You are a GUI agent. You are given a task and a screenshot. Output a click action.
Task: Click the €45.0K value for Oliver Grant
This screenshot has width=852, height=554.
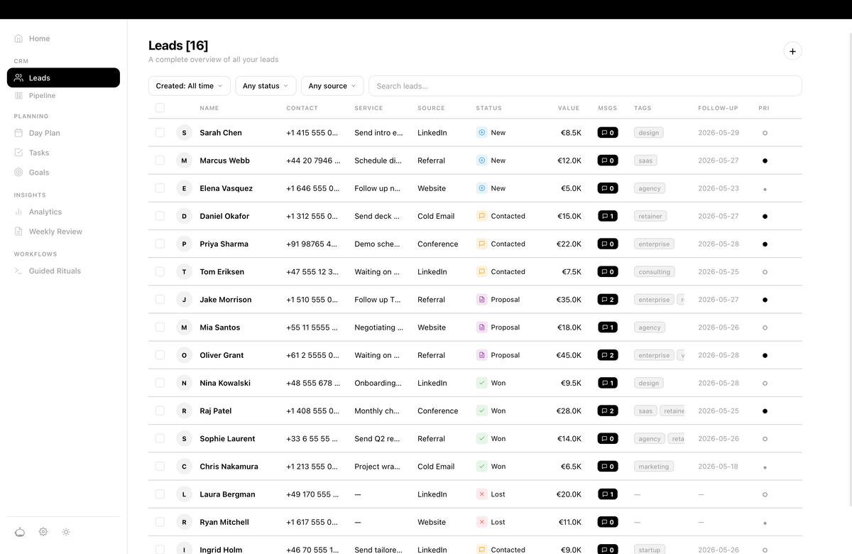tap(569, 355)
